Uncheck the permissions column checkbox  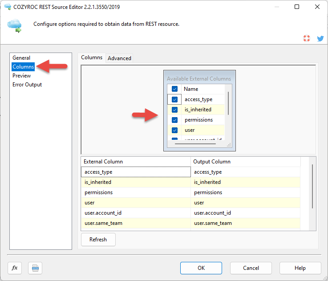(x=174, y=120)
